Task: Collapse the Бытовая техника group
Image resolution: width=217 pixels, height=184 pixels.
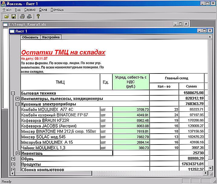Action: [13, 93]
